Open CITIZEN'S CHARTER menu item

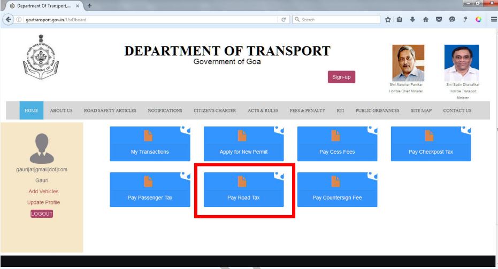click(x=215, y=110)
